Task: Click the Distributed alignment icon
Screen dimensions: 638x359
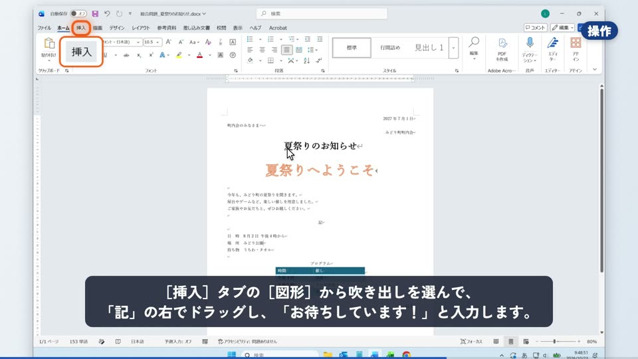Action: [x=299, y=50]
